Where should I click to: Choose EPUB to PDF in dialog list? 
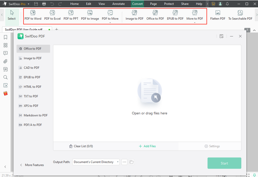tap(33, 77)
